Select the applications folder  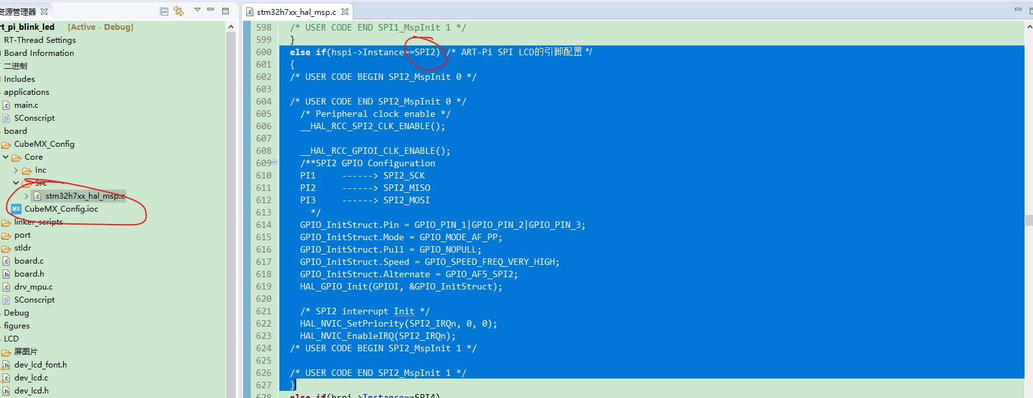27,92
